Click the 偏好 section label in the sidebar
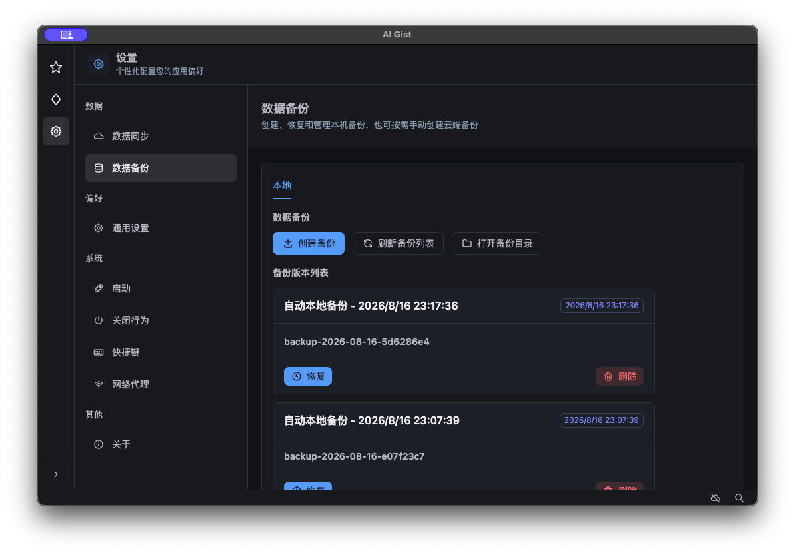The width and height of the screenshot is (795, 555). 94,198
